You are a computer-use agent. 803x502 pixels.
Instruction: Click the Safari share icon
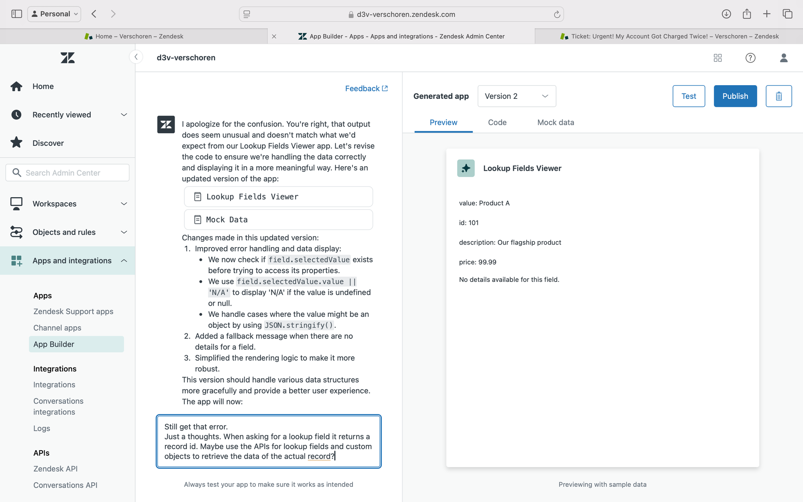746,14
